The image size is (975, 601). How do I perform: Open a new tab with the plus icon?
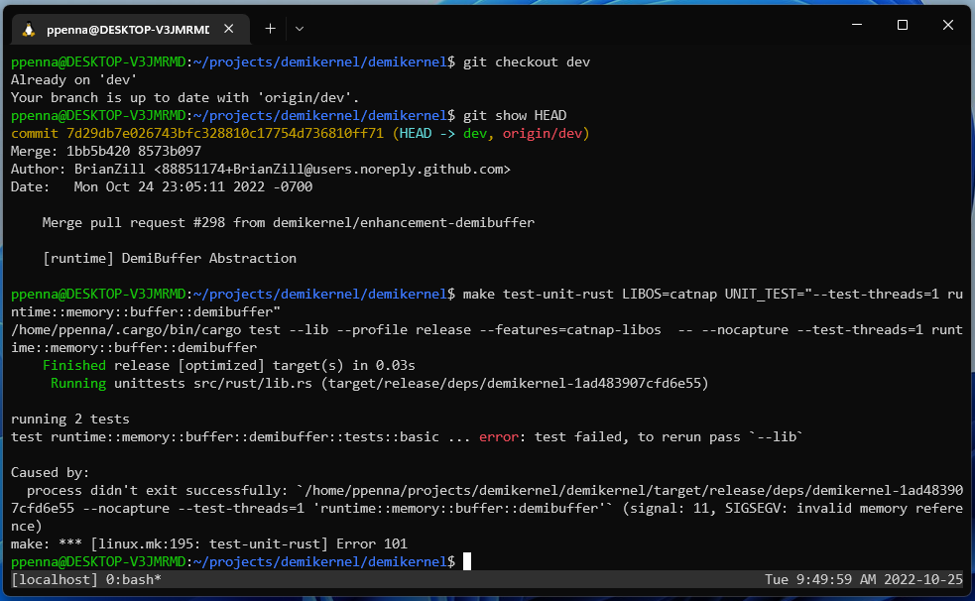[x=270, y=28]
